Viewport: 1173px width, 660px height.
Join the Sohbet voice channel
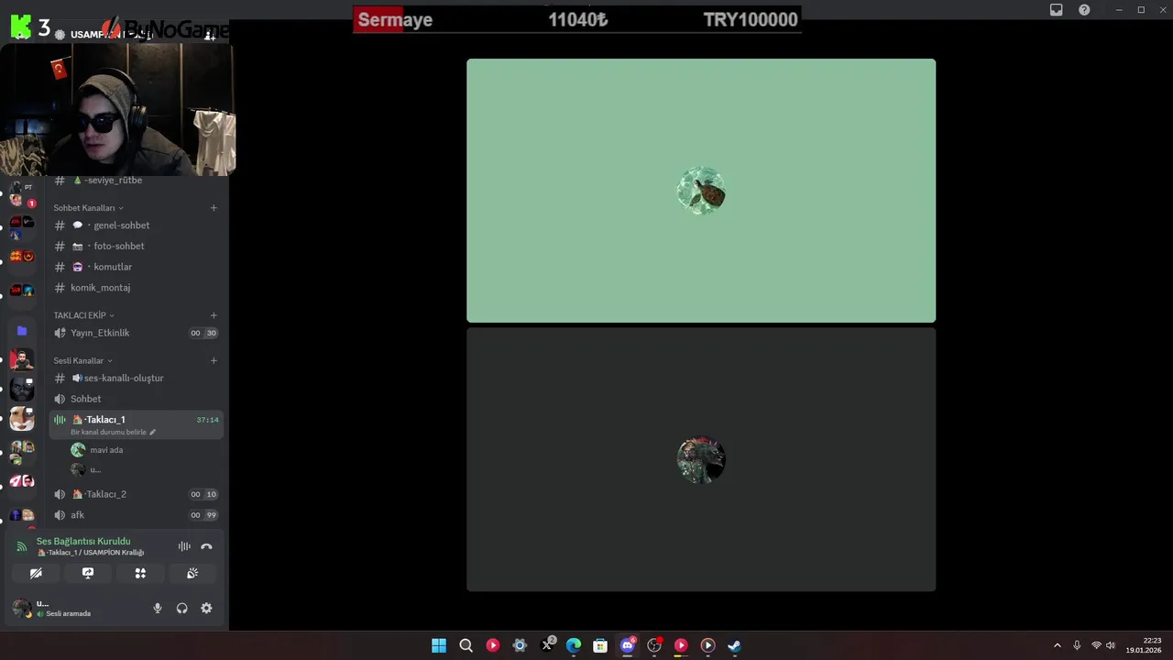pyautogui.click(x=136, y=399)
